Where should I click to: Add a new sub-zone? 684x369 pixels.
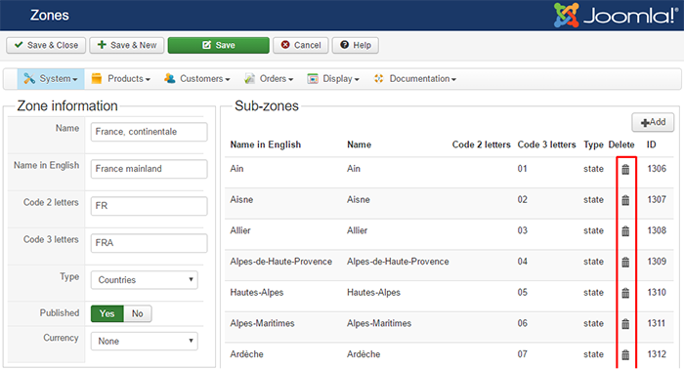pyautogui.click(x=653, y=122)
